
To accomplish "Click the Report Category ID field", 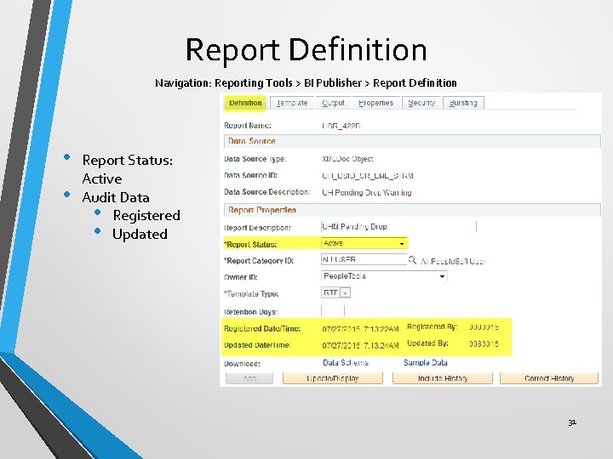I will coord(364,259).
